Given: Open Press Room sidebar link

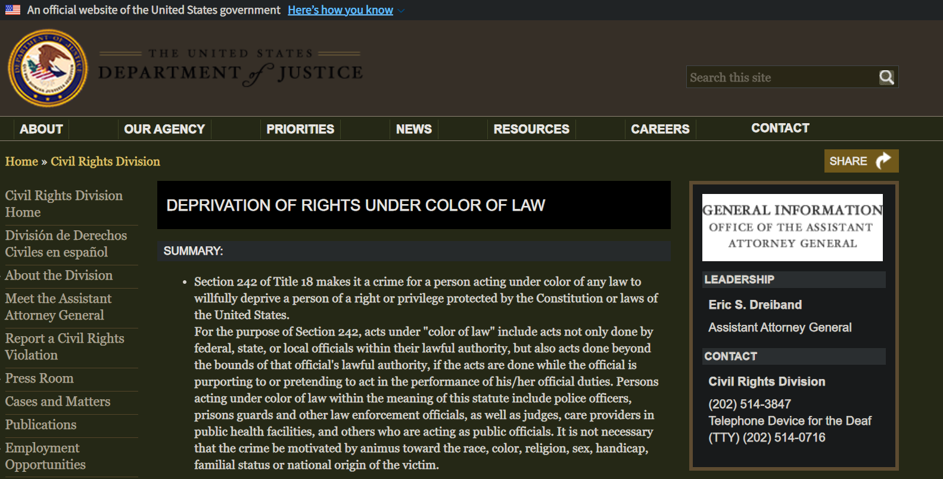Looking at the screenshot, I should click(x=39, y=378).
